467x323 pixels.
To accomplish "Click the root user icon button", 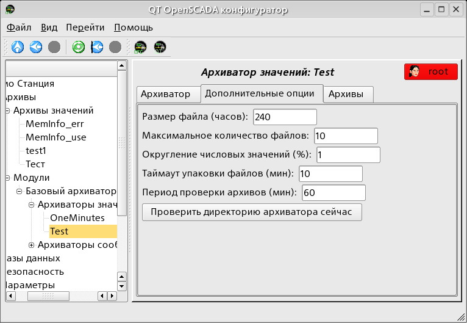I will click(430, 71).
